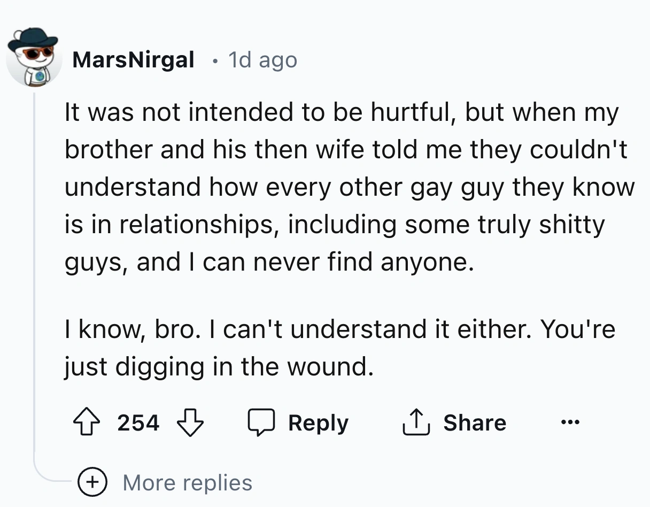Click the phrase "just digging in the wound"
This screenshot has height=507, width=650.
coord(219,366)
